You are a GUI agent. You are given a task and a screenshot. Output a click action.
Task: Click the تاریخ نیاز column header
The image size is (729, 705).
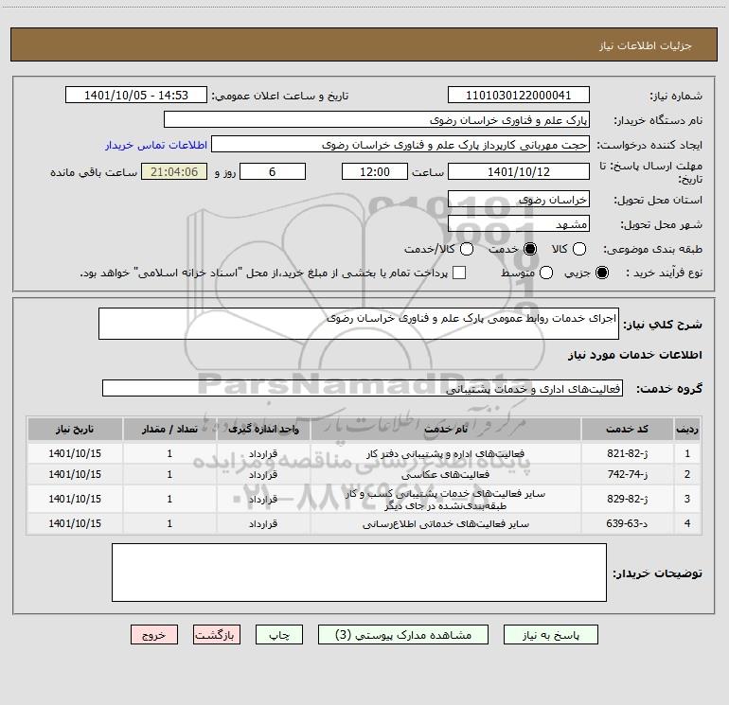75,429
